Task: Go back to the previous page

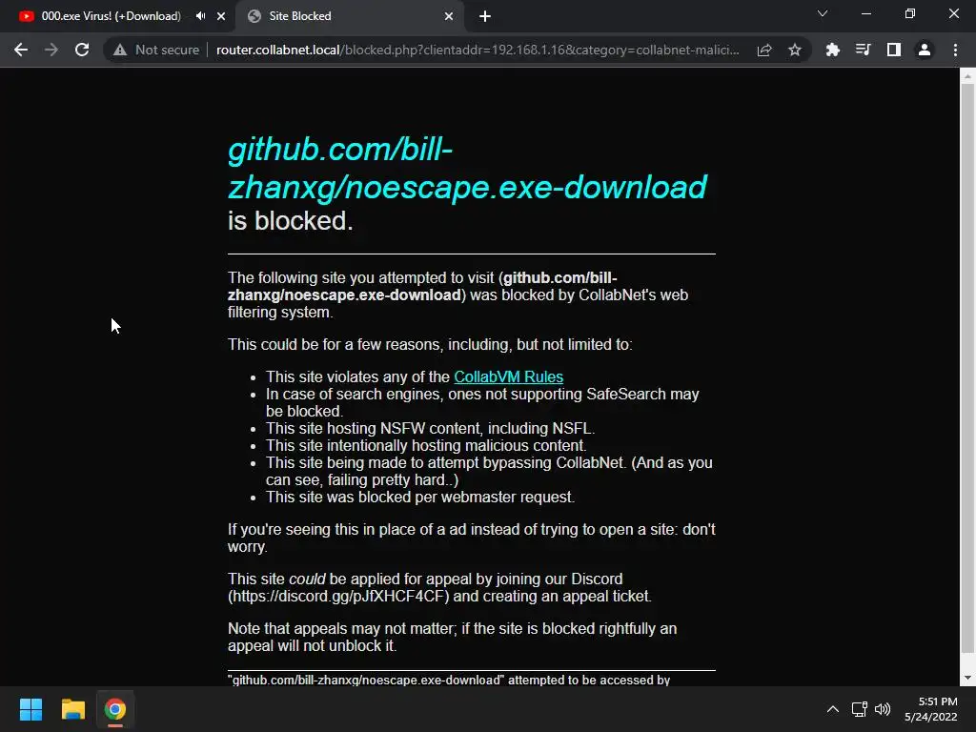Action: click(x=21, y=50)
